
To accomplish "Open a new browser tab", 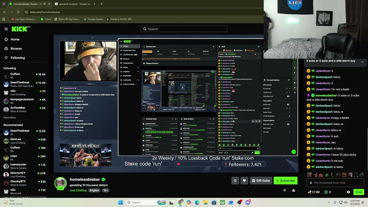I will point(101,4).
